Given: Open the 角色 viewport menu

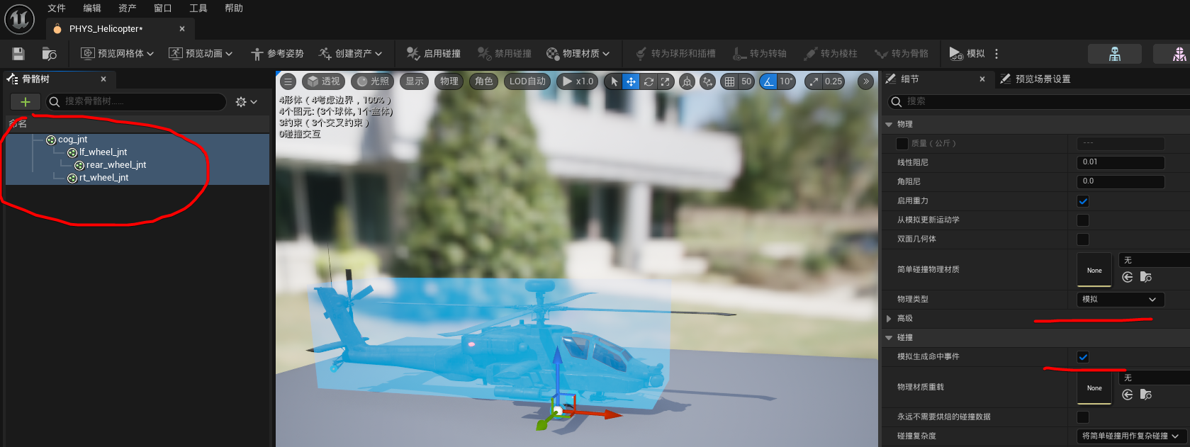Looking at the screenshot, I should tap(484, 81).
